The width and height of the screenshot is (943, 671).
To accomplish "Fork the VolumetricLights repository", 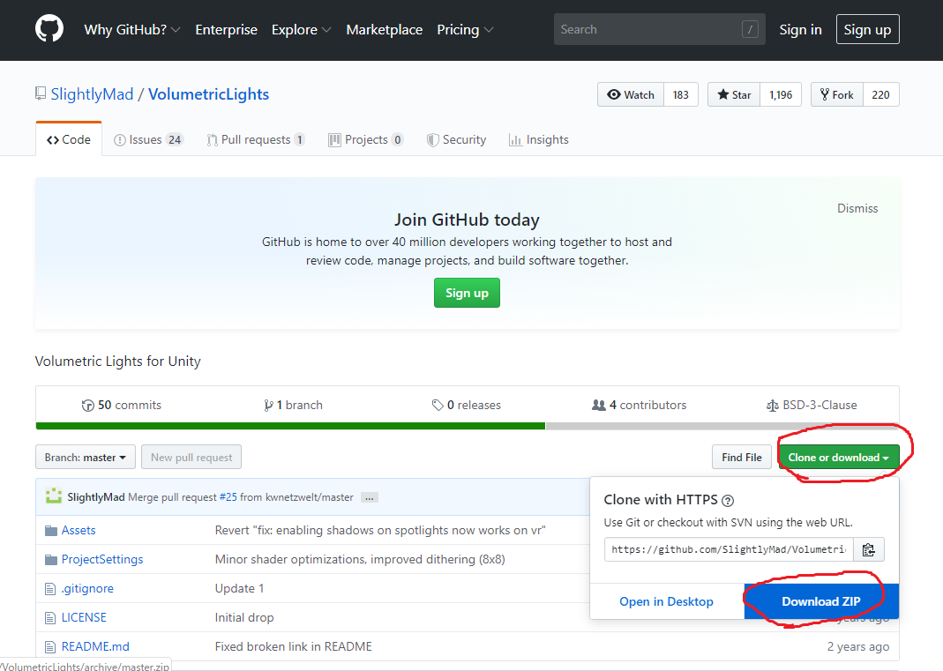I will 837,94.
